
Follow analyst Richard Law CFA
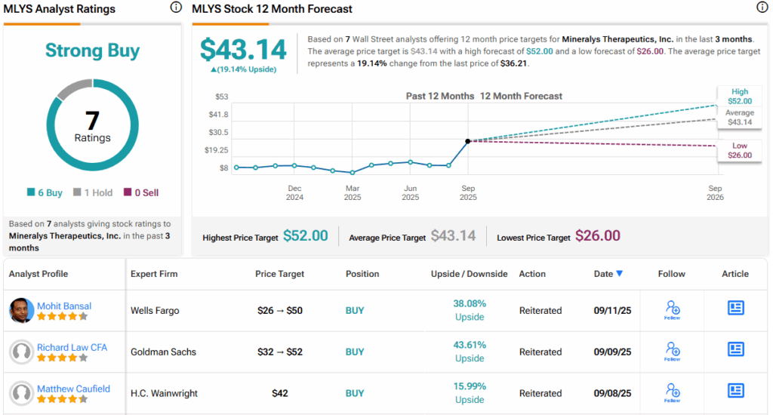click(x=672, y=351)
